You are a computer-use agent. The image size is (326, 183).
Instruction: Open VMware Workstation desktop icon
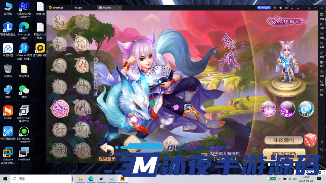point(8,156)
